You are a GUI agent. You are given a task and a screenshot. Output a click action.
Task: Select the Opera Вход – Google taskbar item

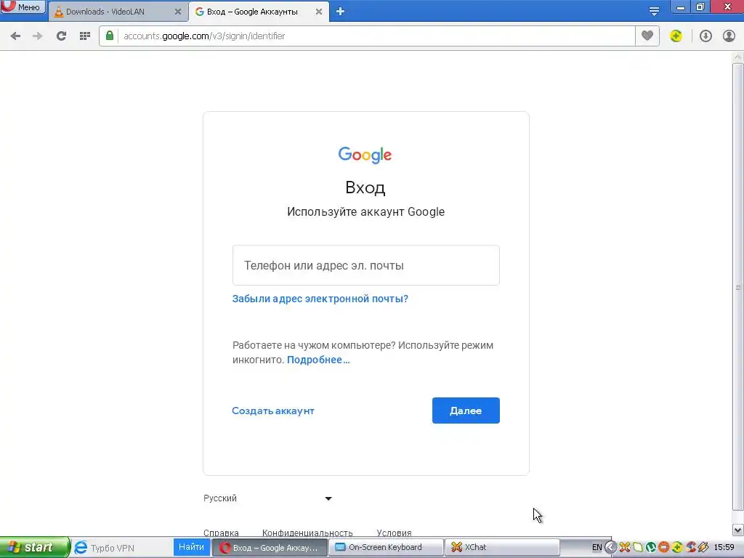pos(269,548)
